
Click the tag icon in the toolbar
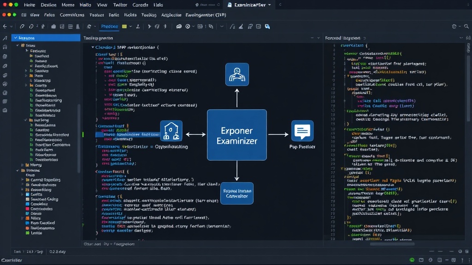(211, 26)
